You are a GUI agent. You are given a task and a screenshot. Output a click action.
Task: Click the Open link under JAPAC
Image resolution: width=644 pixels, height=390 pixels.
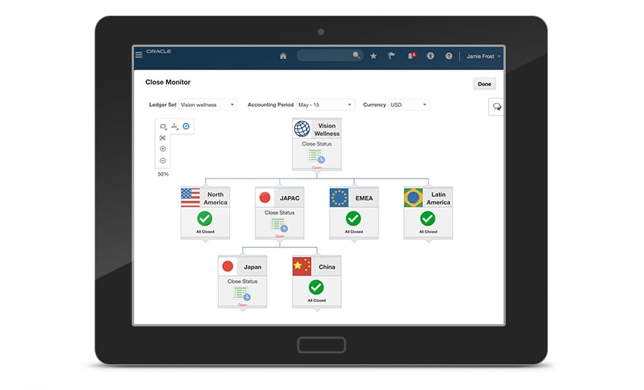(280, 236)
